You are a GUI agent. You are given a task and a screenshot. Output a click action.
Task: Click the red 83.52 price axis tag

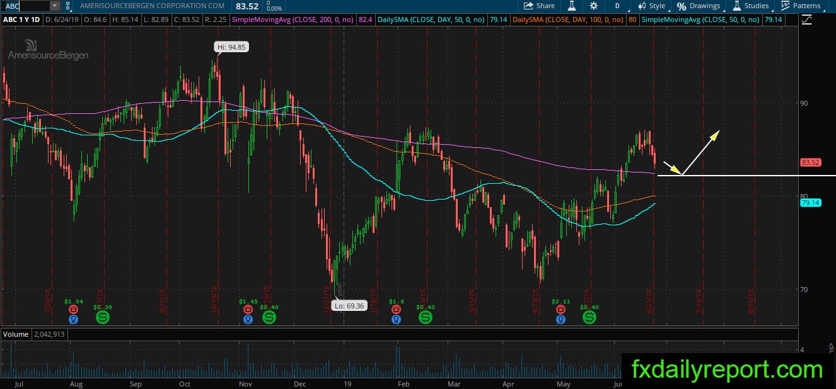point(810,162)
